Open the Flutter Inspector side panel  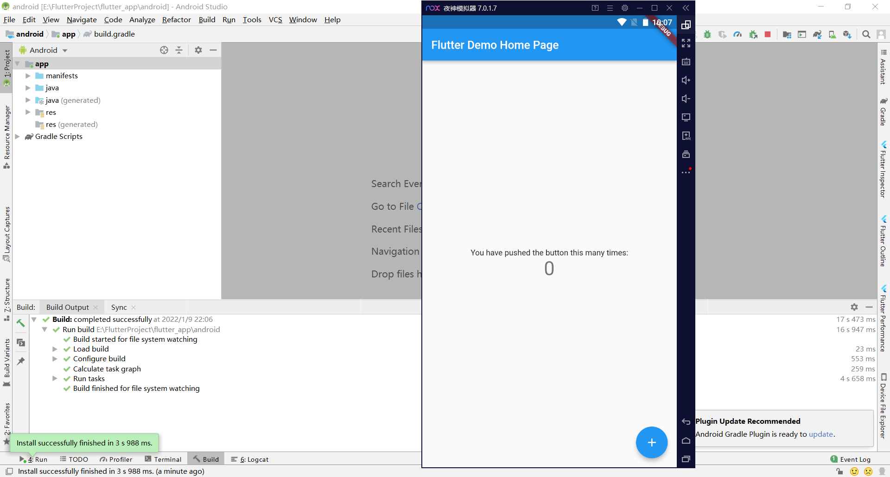pyautogui.click(x=884, y=169)
